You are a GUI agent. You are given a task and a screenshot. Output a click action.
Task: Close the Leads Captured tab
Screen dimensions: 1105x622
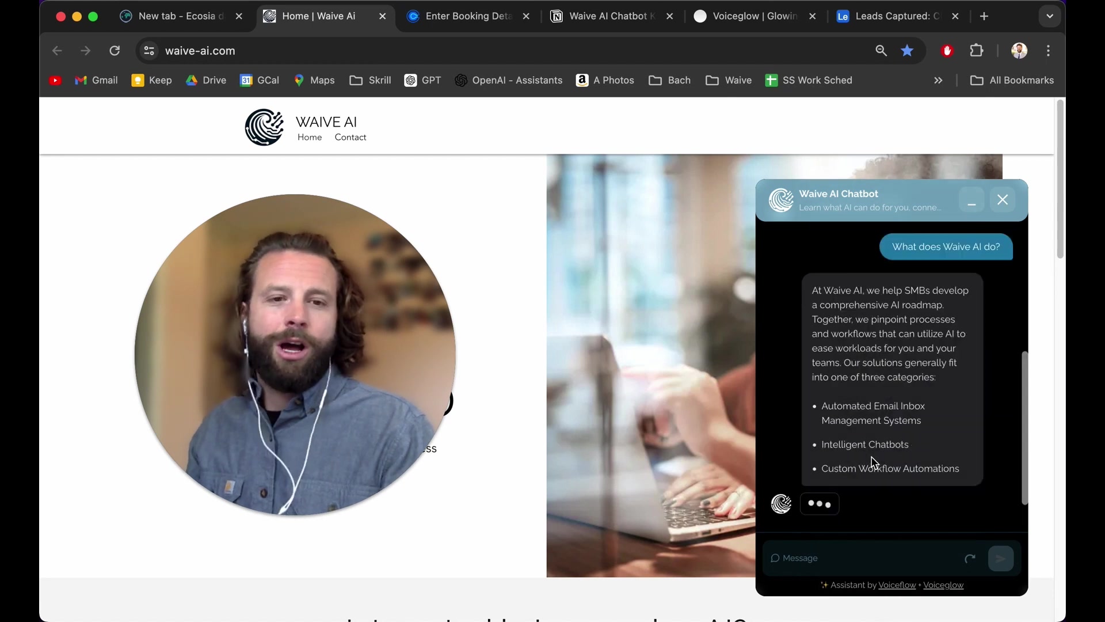click(955, 16)
